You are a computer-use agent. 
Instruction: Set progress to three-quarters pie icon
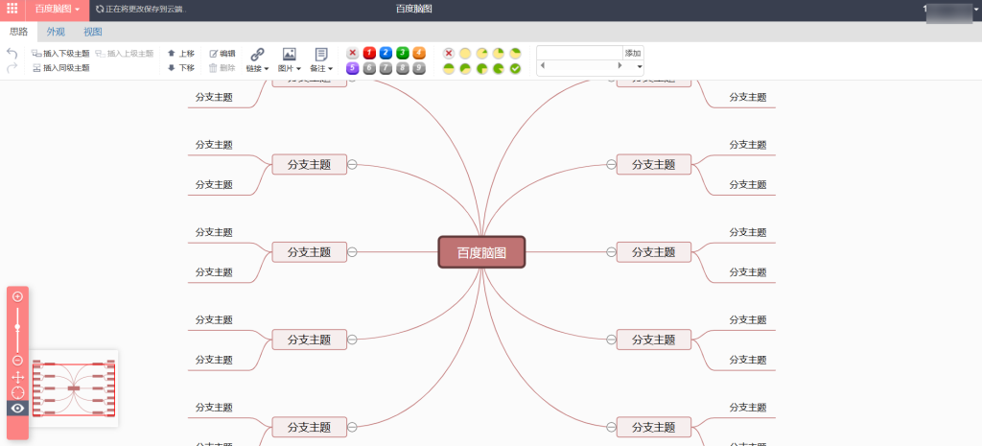(x=481, y=68)
